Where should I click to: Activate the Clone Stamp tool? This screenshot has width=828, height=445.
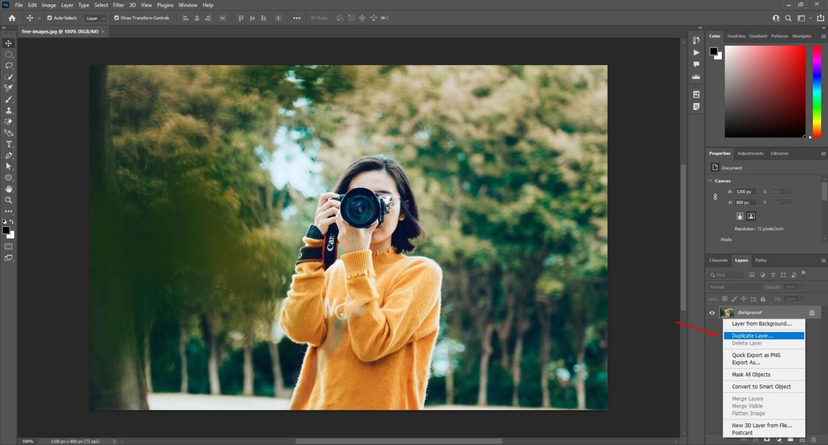point(8,110)
